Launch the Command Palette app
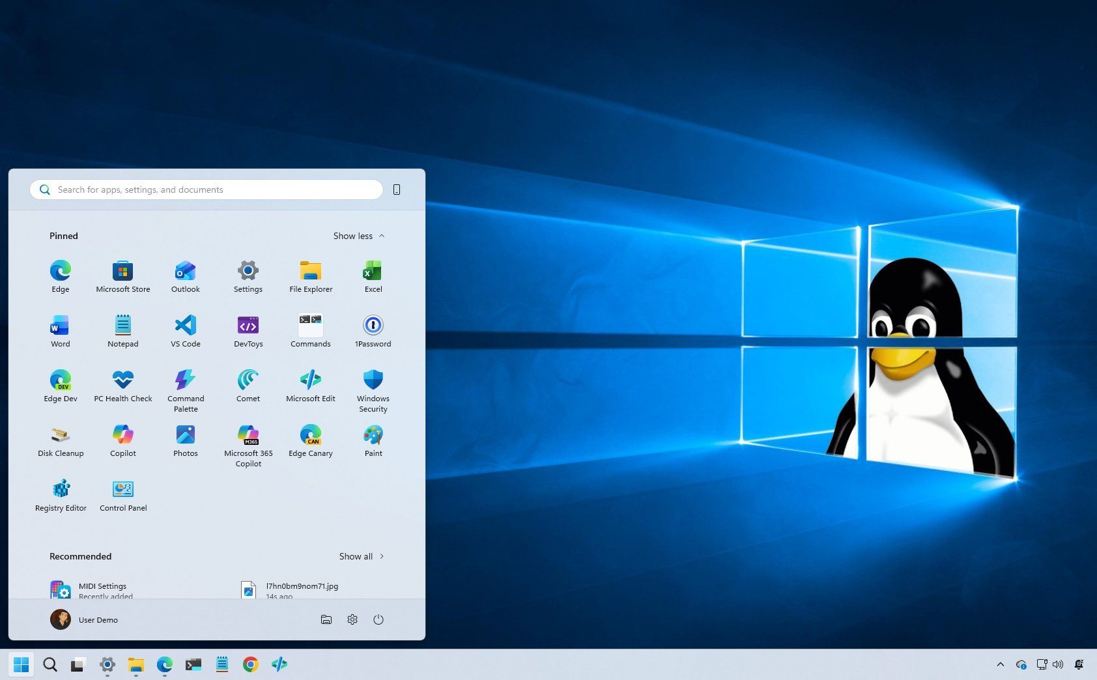 point(185,384)
